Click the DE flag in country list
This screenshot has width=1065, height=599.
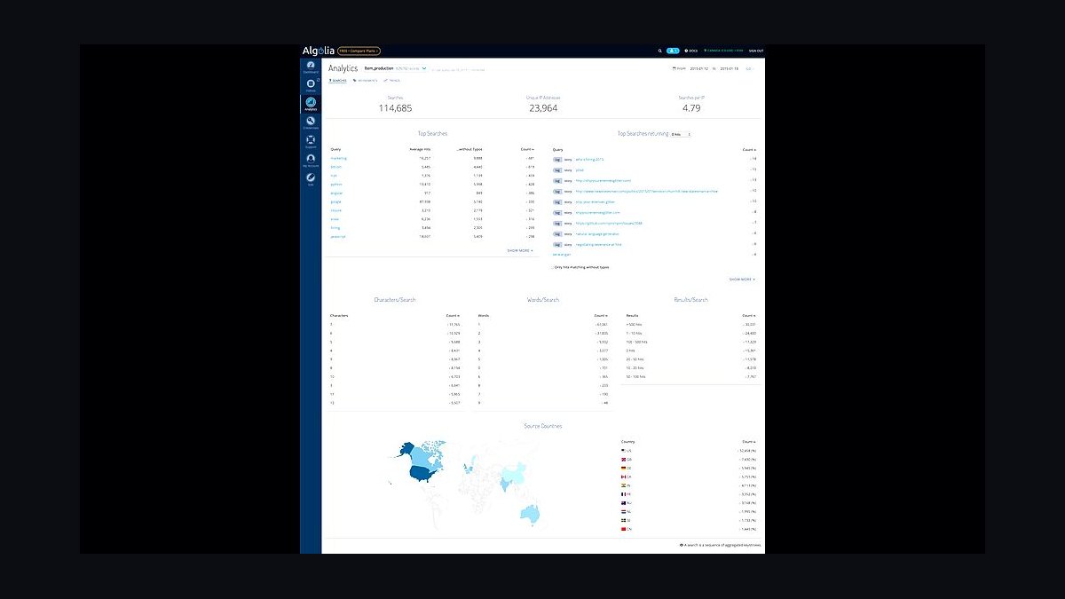(x=626, y=469)
